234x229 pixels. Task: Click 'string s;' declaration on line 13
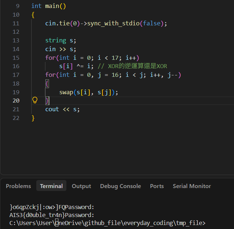[x=61, y=41]
